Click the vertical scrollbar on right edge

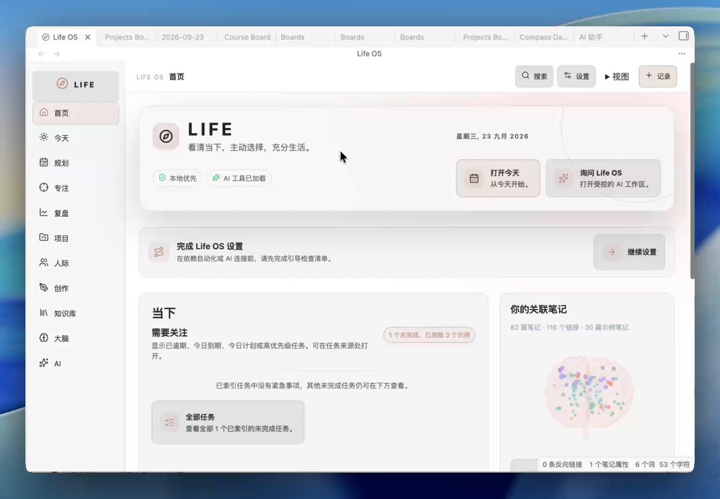pyautogui.click(x=693, y=171)
